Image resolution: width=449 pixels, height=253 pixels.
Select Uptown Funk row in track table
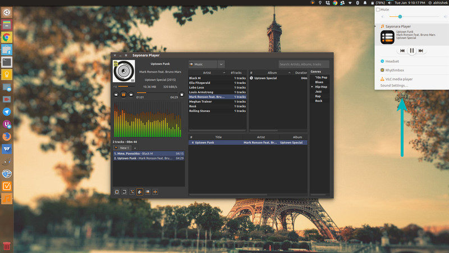[x=248, y=142]
